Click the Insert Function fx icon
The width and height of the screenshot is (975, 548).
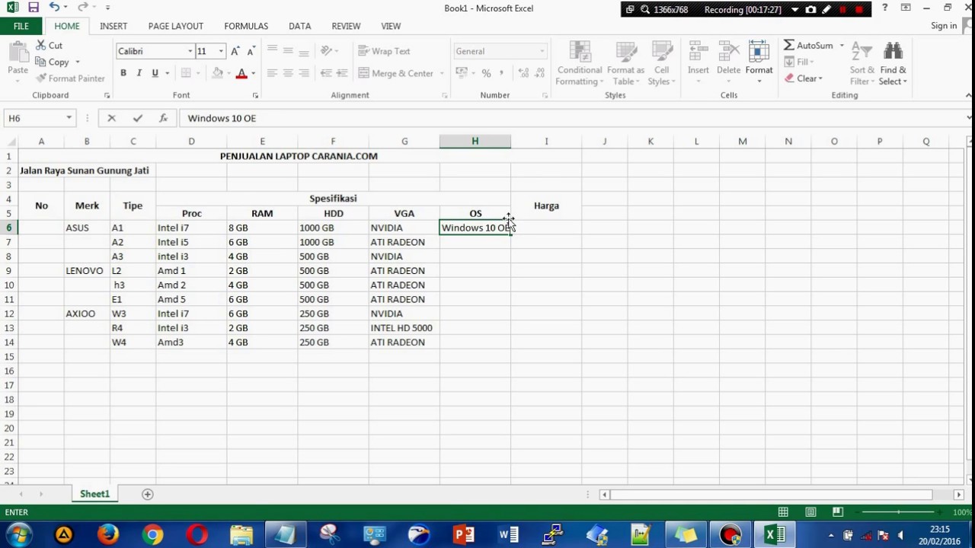tap(163, 118)
